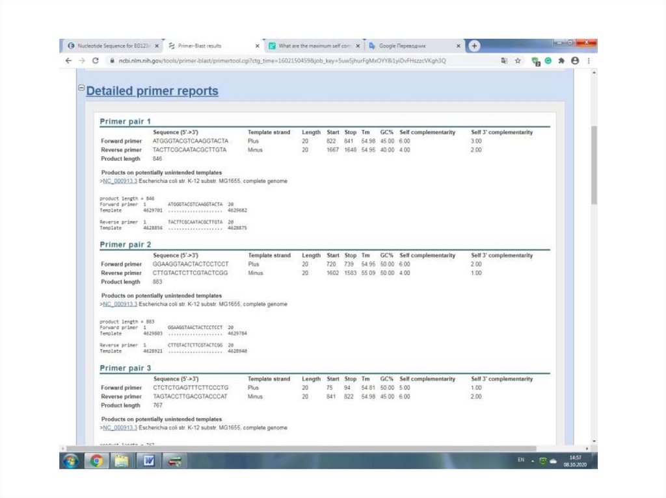Open Microsoft Word from the taskbar
Image resolution: width=666 pixels, height=498 pixels.
(148, 461)
